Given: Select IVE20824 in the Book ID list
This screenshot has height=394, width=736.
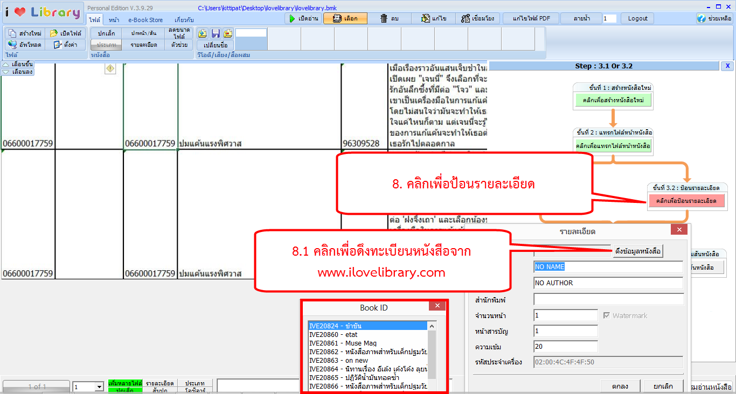Looking at the screenshot, I should point(369,326).
